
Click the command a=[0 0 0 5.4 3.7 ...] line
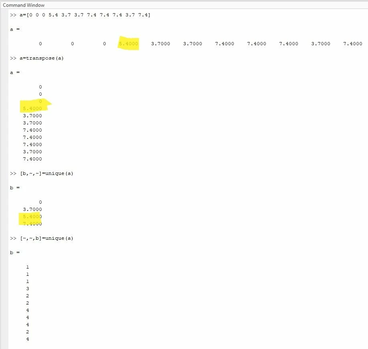(x=85, y=15)
